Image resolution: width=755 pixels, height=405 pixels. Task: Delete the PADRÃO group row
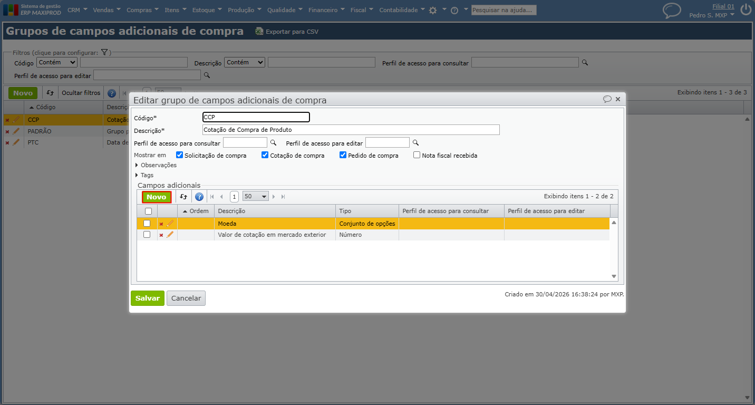[7, 131]
